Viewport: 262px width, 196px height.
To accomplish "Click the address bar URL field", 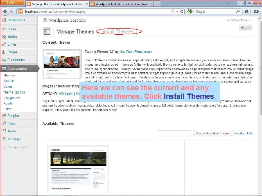I will coord(97,11).
